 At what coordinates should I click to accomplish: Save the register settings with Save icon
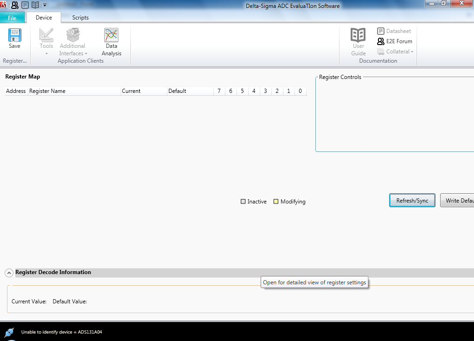click(14, 39)
